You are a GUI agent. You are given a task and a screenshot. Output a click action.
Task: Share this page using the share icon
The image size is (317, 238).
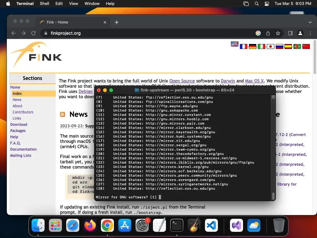(268, 33)
